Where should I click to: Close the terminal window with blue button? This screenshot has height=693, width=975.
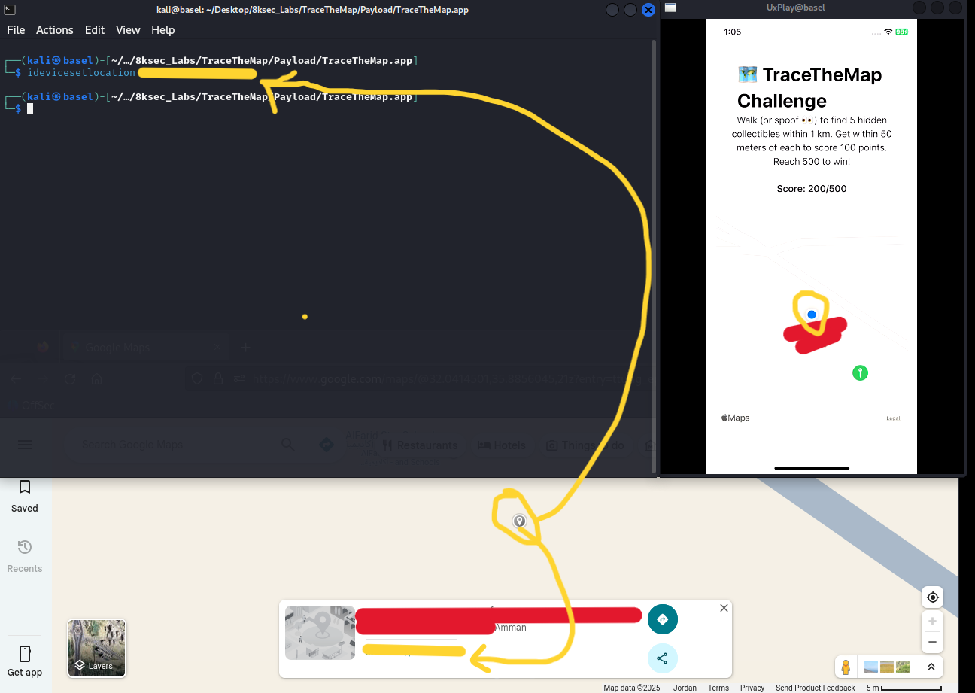[648, 10]
